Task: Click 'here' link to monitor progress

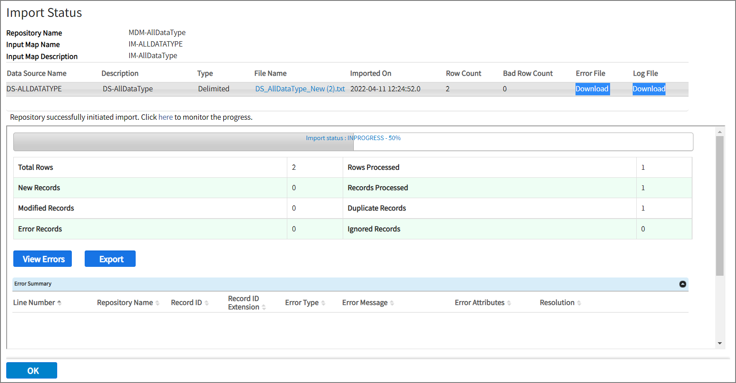Action: pos(165,117)
